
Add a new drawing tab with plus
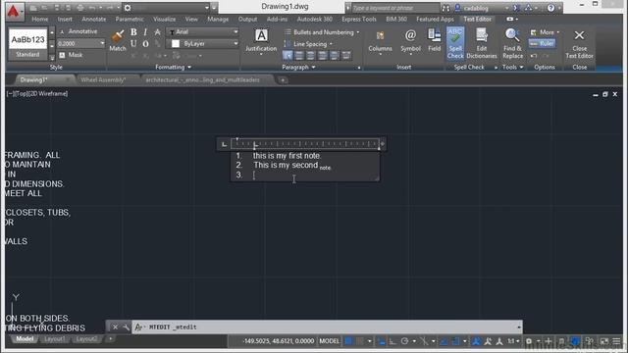click(x=283, y=80)
